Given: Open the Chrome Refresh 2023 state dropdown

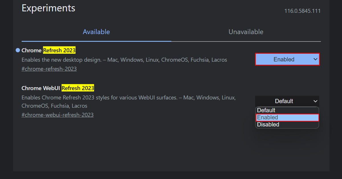Looking at the screenshot, I should 287,59.
